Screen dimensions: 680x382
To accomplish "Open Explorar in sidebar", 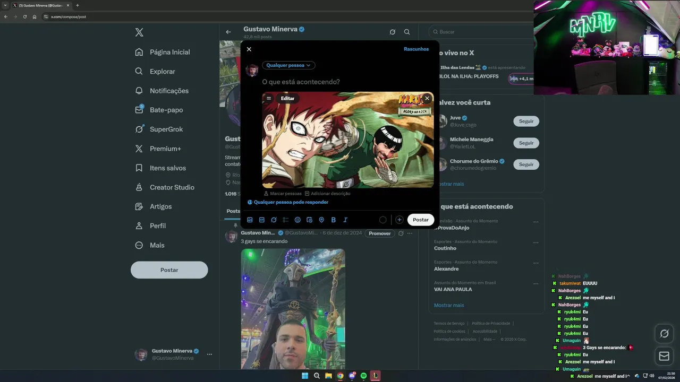I will [x=155, y=71].
